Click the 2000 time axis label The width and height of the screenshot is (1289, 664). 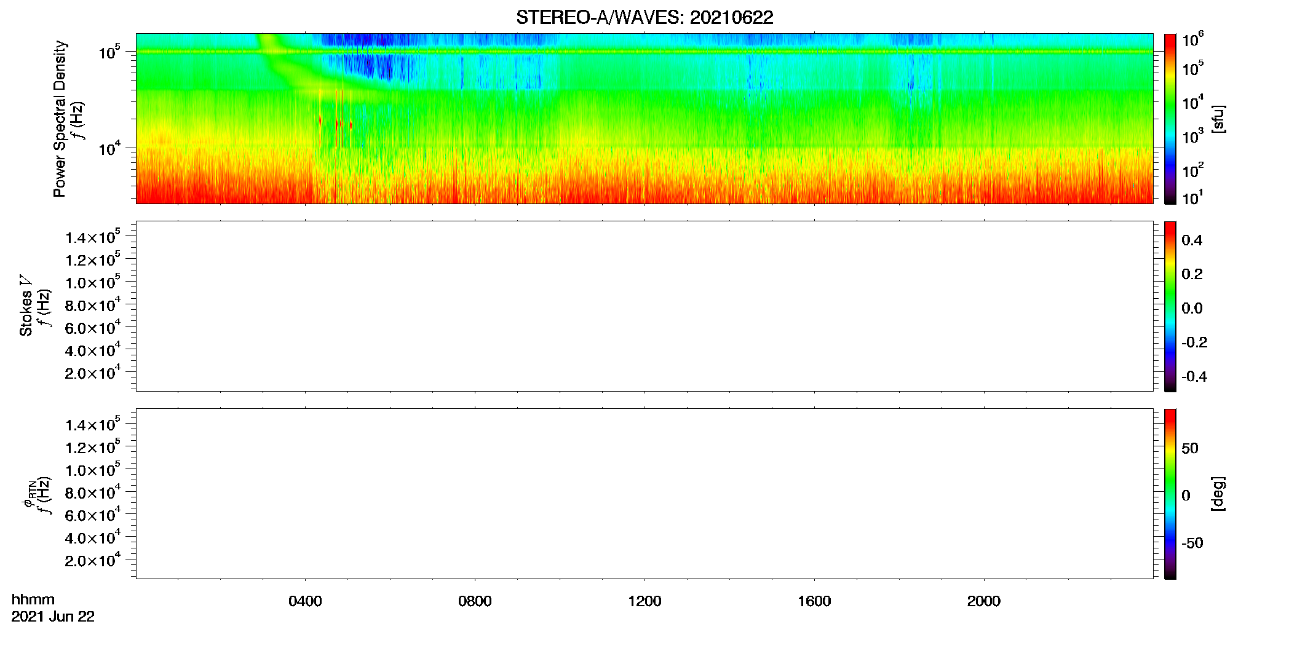pyautogui.click(x=984, y=601)
